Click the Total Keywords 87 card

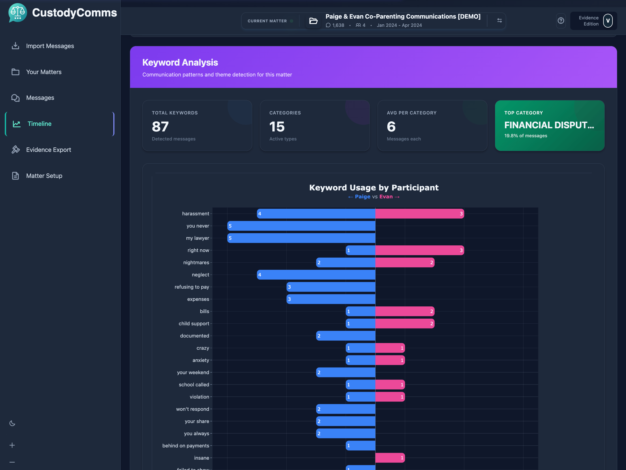pos(197,125)
